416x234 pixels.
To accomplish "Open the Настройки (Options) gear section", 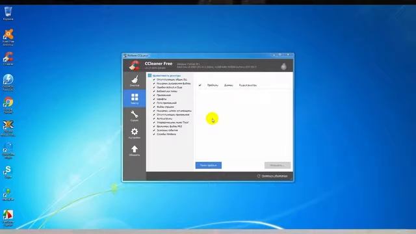I will [135, 133].
